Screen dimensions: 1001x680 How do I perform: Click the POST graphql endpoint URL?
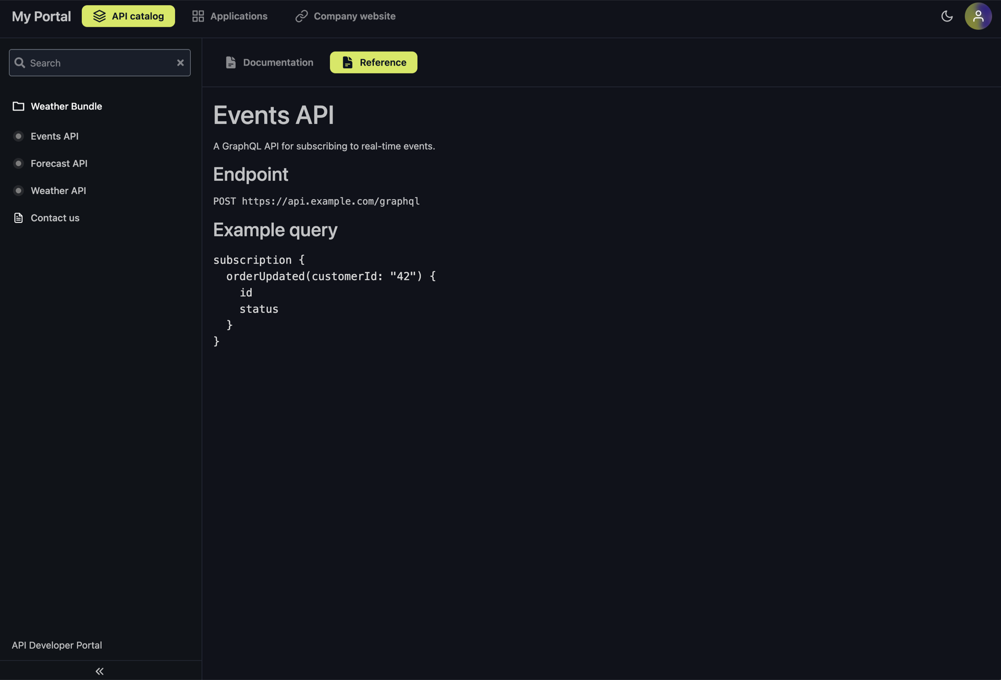(x=316, y=201)
